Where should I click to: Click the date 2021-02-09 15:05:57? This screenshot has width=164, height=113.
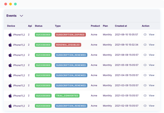[x=127, y=106]
